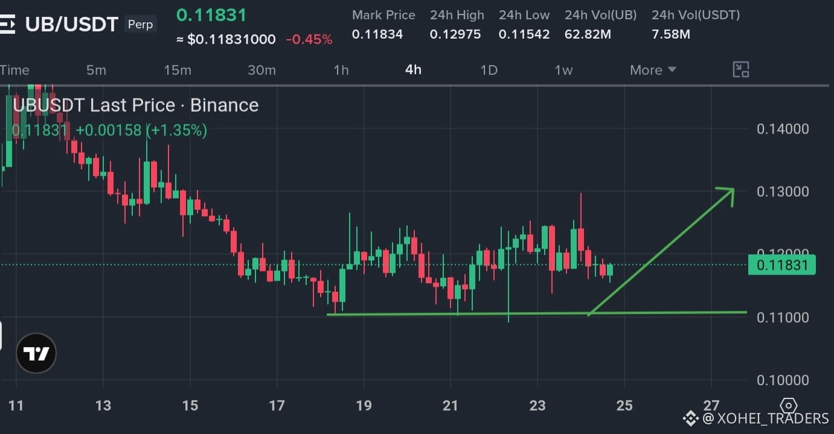The width and height of the screenshot is (834, 434).
Task: Click the Mark Price value 0.11834
Action: (x=377, y=34)
